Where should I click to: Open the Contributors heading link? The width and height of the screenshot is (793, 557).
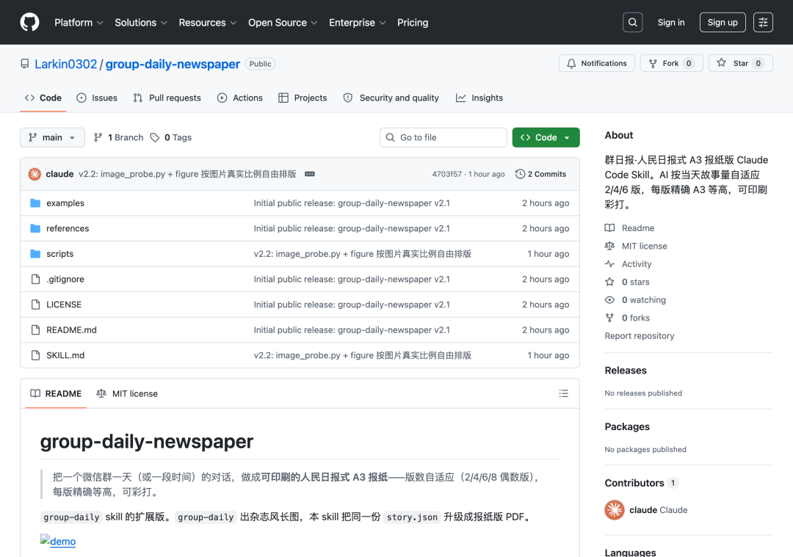634,483
